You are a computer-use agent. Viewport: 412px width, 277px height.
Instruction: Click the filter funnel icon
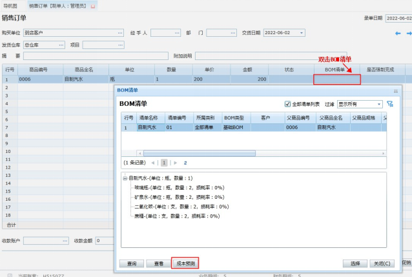tap(390, 104)
